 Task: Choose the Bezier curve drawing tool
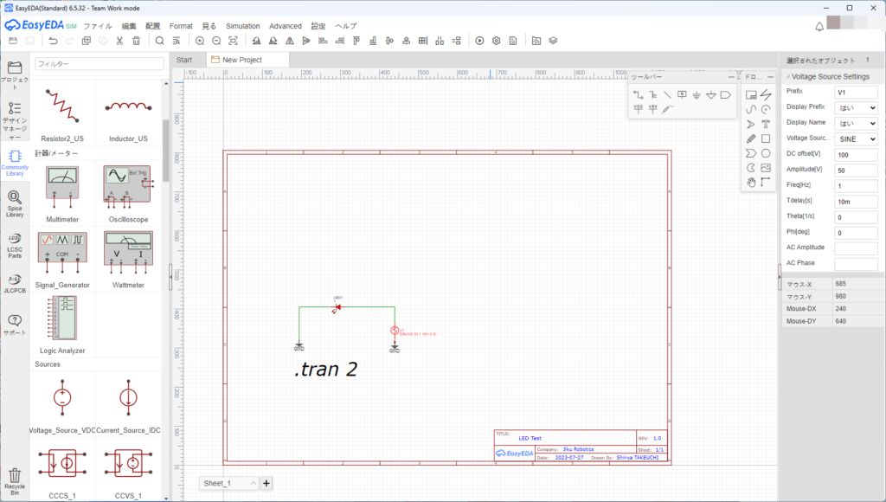pos(751,110)
